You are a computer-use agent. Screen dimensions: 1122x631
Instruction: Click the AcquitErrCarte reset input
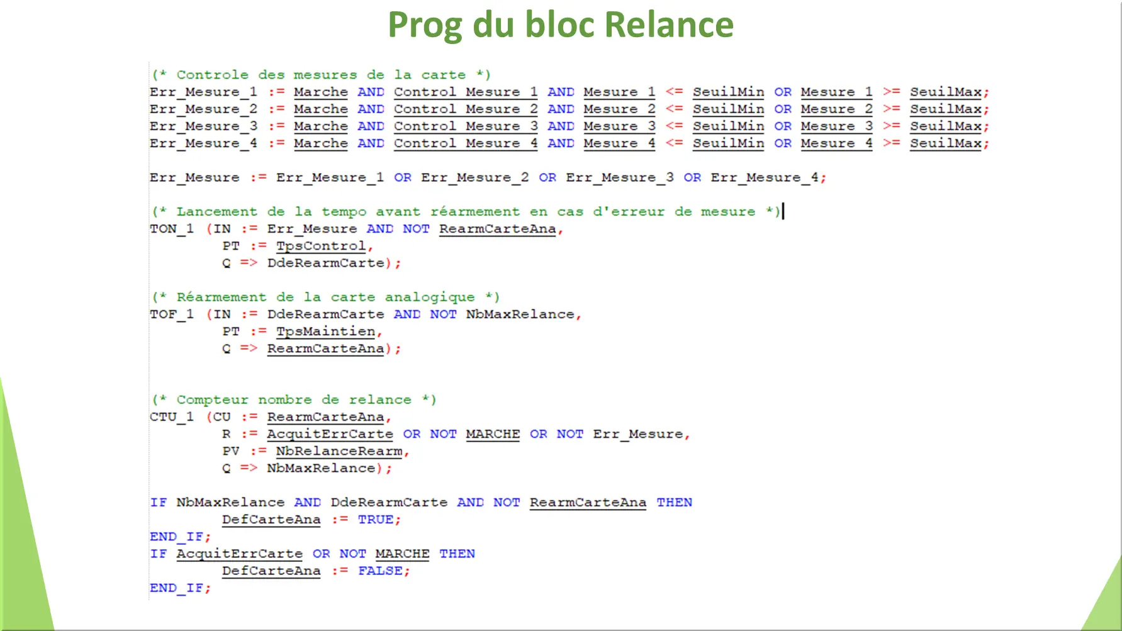click(x=330, y=434)
